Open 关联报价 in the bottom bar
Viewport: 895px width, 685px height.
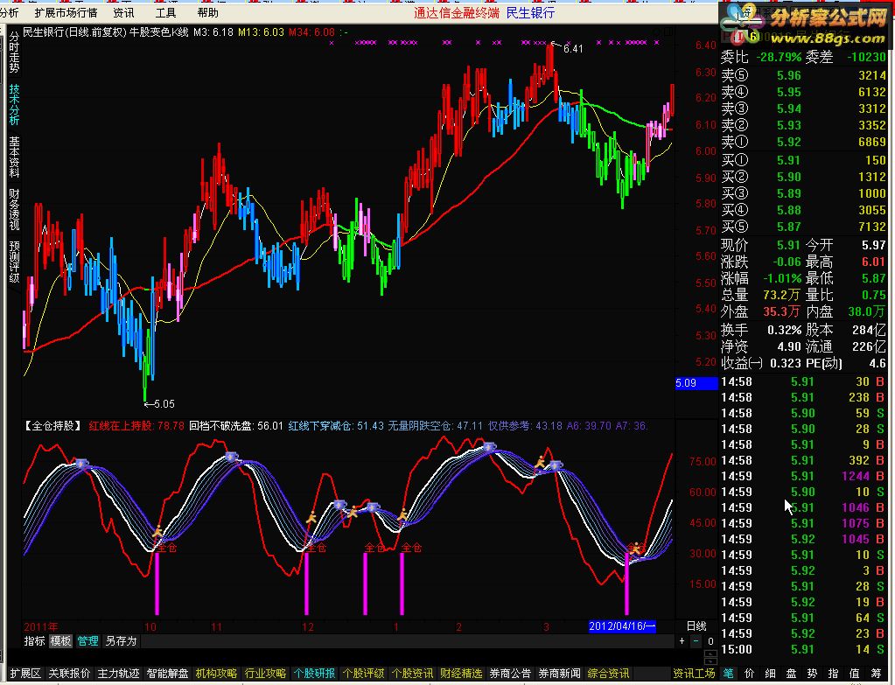pyautogui.click(x=69, y=674)
